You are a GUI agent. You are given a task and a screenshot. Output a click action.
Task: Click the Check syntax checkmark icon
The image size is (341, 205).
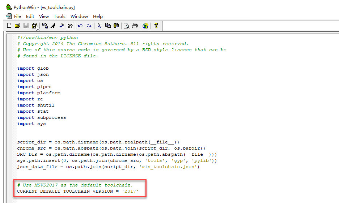click(x=61, y=26)
